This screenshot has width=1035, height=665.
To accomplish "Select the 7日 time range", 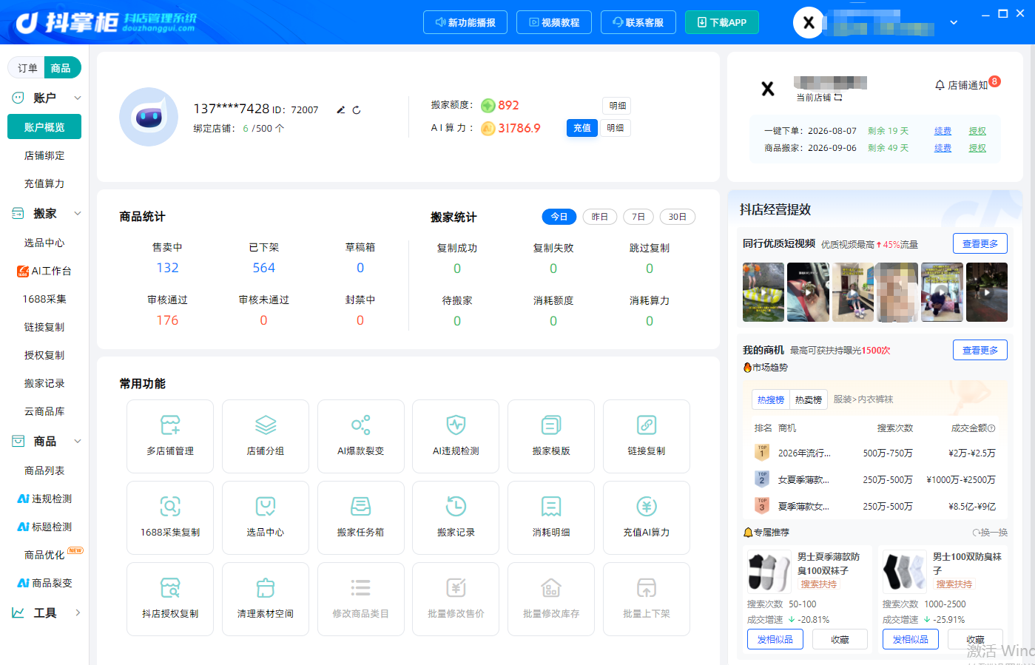I will (638, 217).
